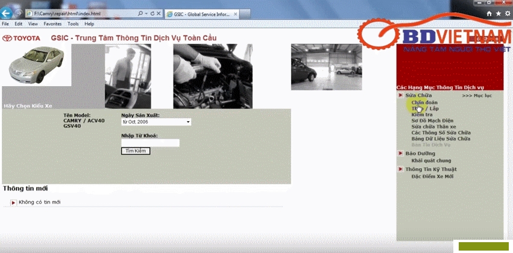Open the Edit menu
Image resolution: width=513 pixels, height=253 pixels.
18,24
